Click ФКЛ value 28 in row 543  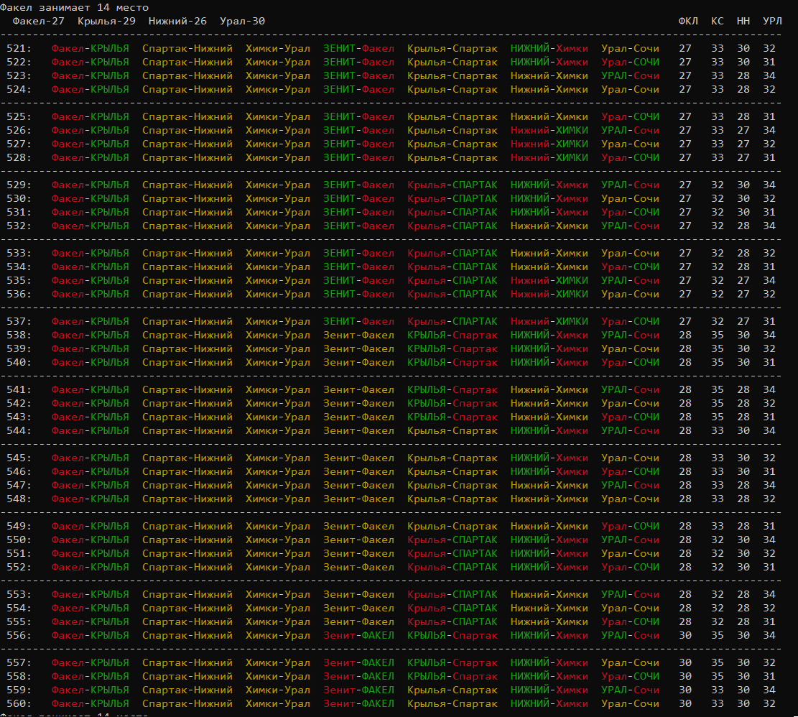[685, 417]
